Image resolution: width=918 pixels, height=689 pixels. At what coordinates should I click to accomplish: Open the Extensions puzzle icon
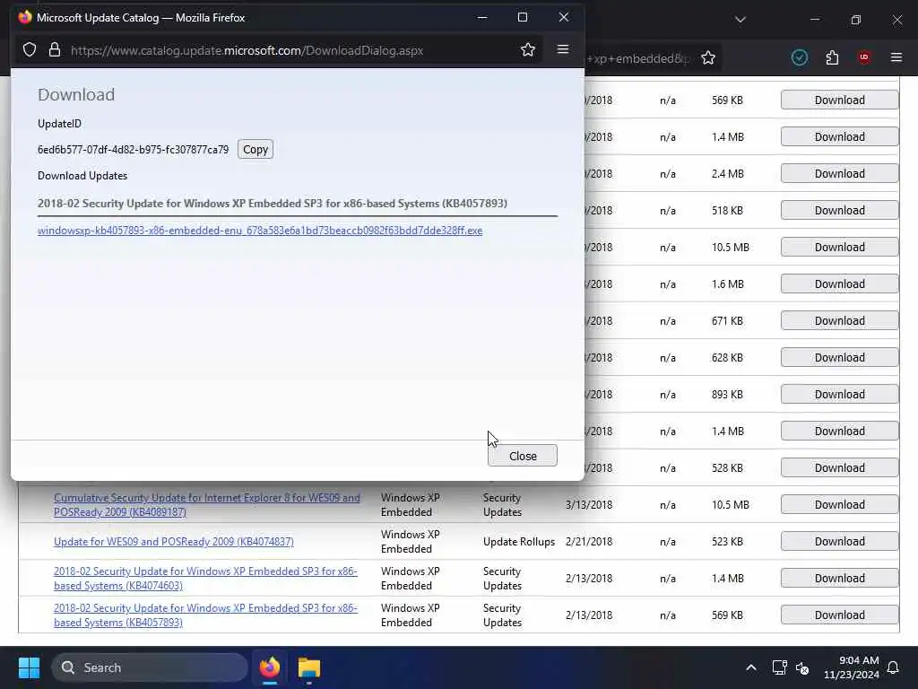832,57
